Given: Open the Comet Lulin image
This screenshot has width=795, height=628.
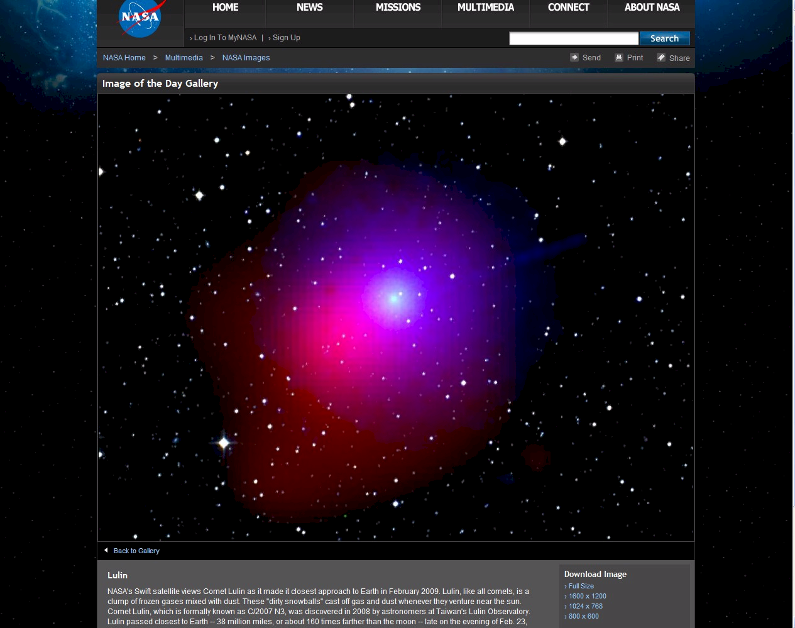Looking at the screenshot, I should point(396,317).
